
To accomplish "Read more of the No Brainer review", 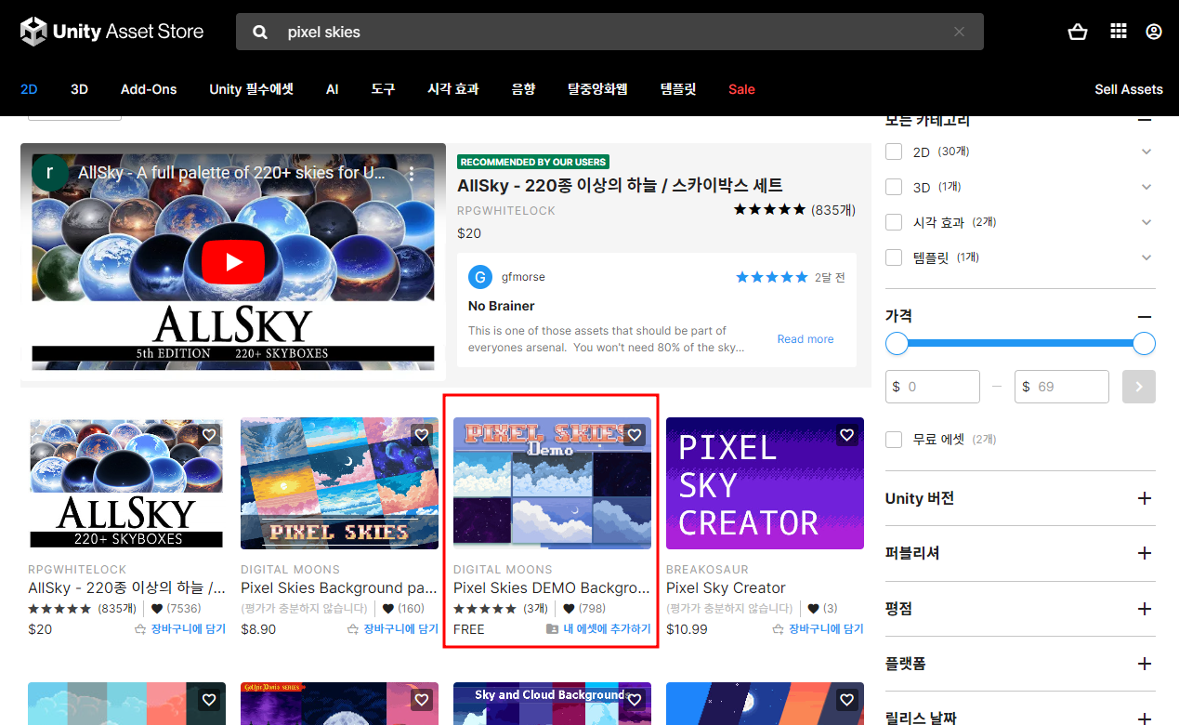I will coord(806,339).
